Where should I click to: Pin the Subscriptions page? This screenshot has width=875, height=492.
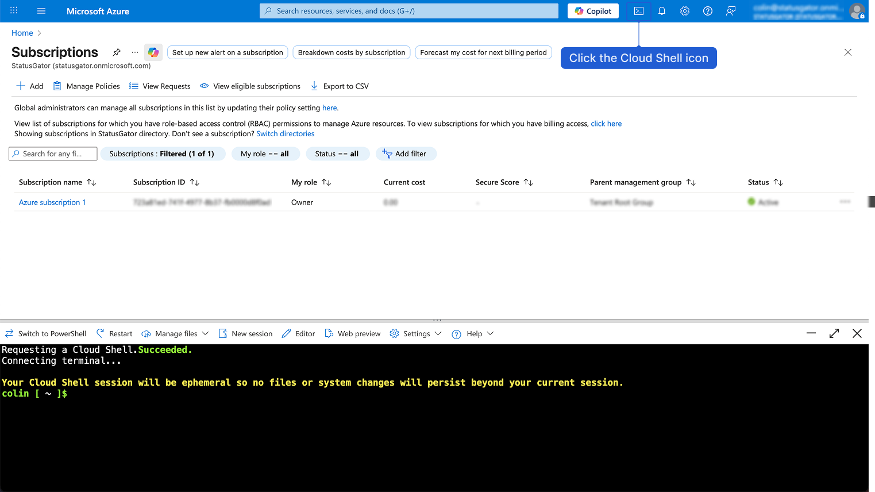tap(117, 52)
